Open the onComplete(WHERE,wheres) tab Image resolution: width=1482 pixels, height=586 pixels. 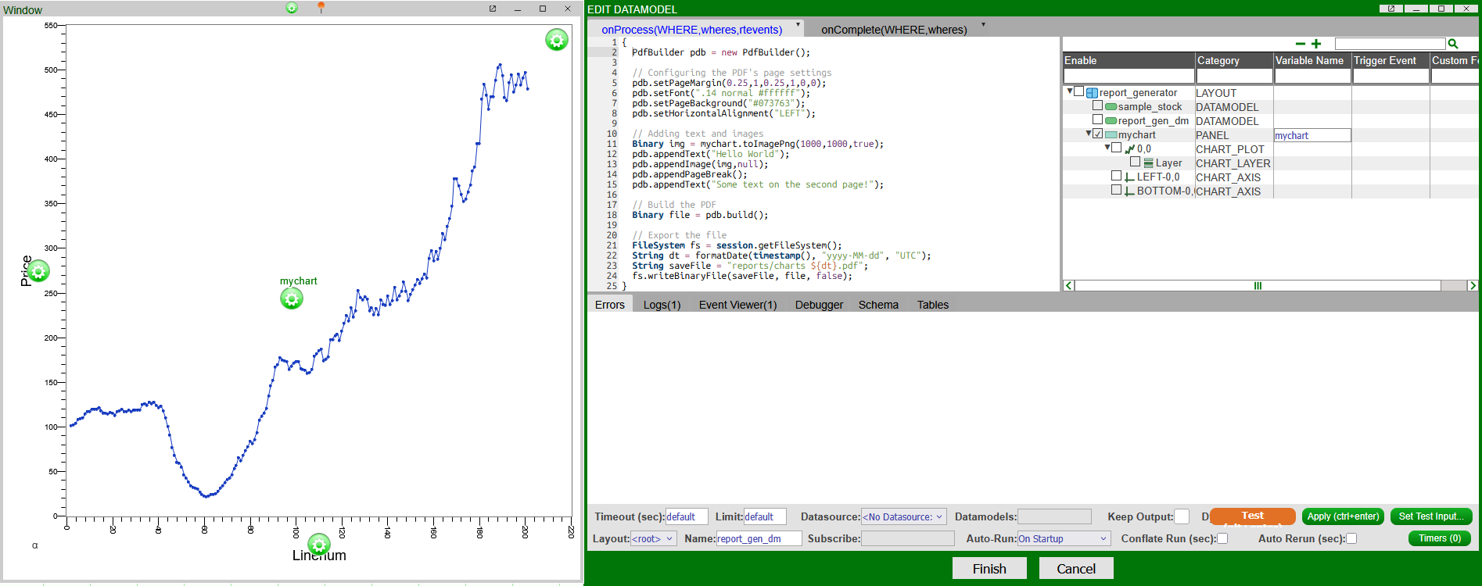click(x=894, y=30)
